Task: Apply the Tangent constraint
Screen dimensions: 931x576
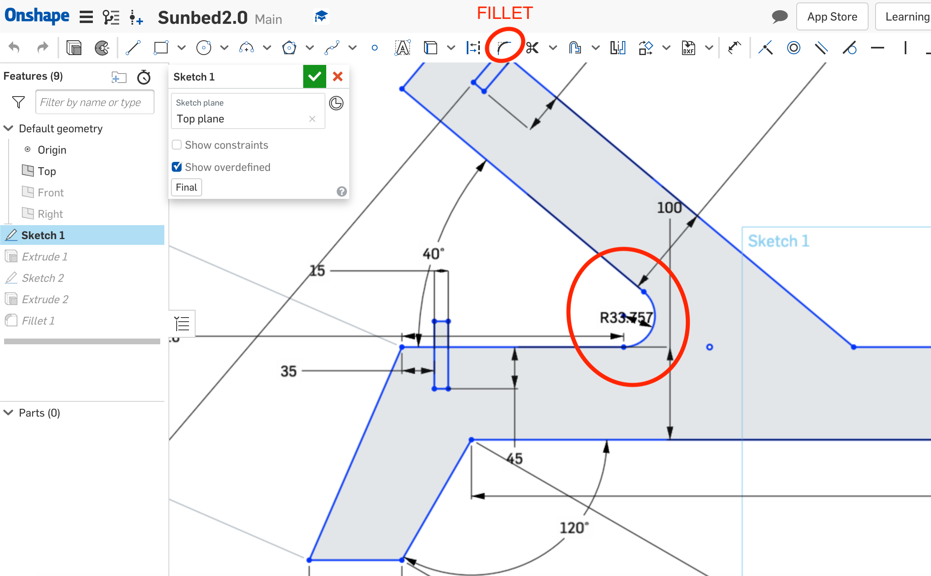Action: point(850,48)
